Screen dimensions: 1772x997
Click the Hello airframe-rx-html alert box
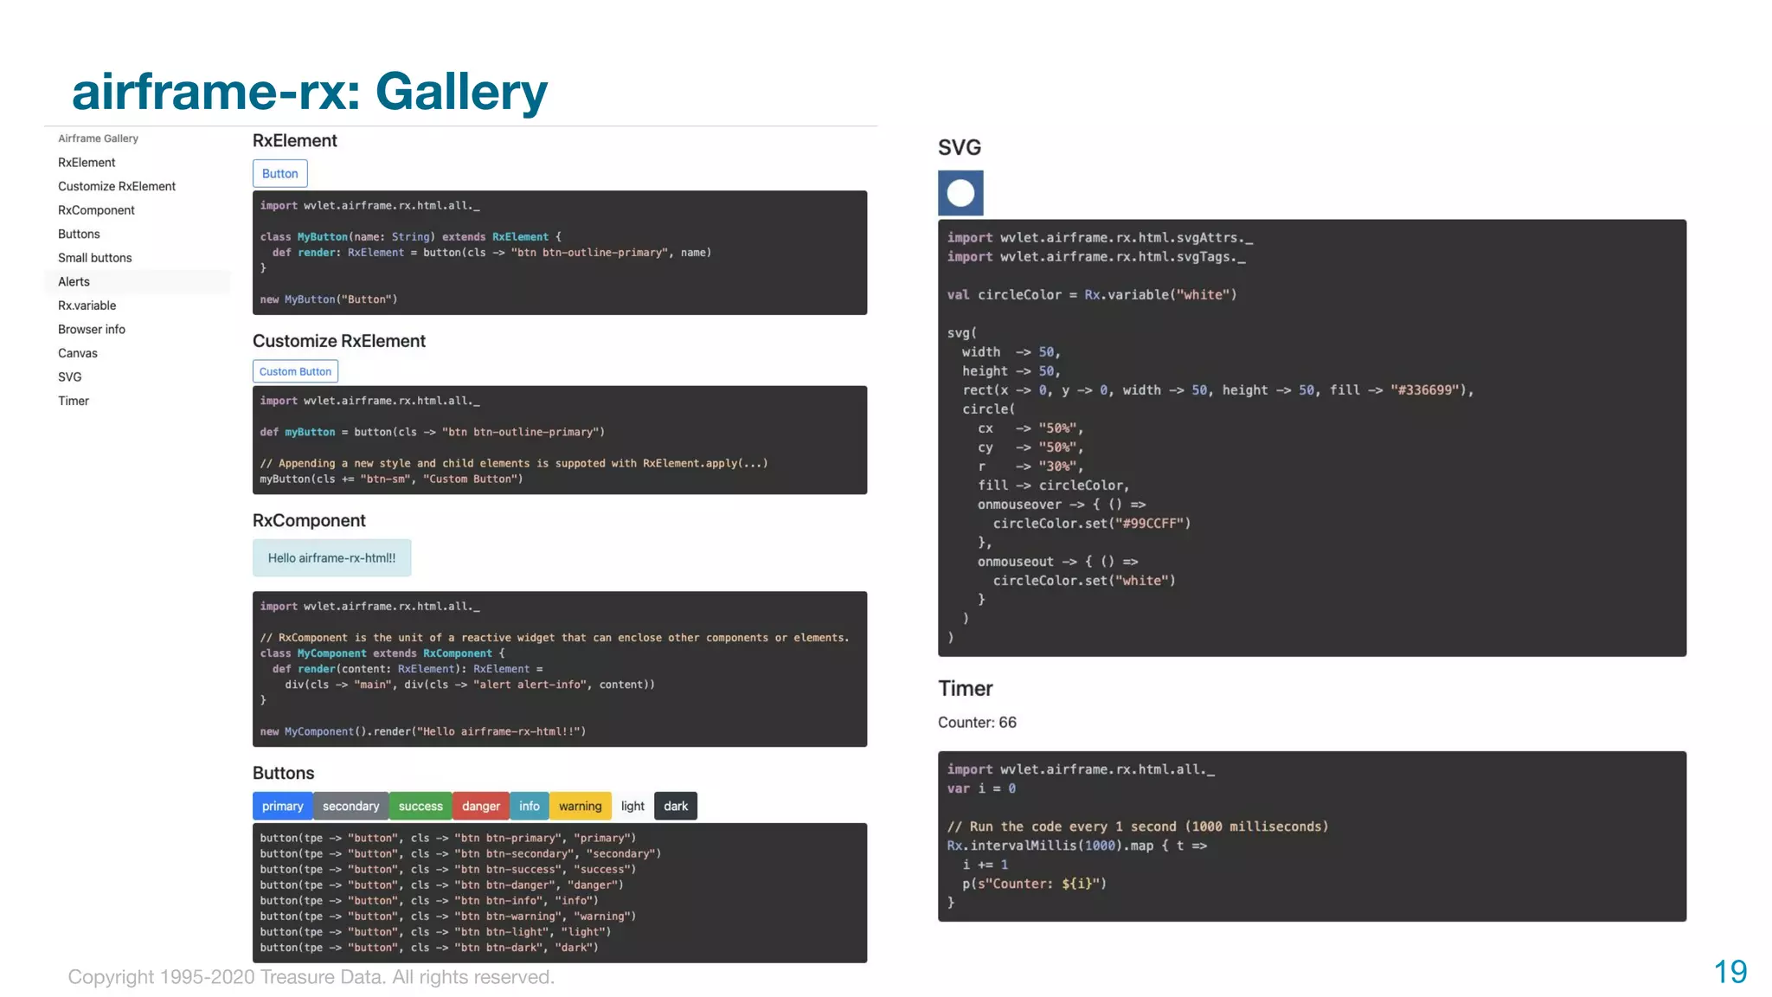[x=331, y=558]
